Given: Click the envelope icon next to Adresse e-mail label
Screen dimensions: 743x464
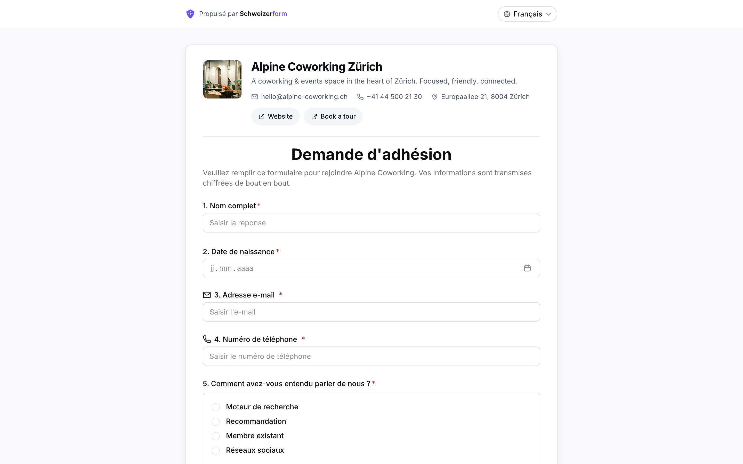Looking at the screenshot, I should (207, 295).
